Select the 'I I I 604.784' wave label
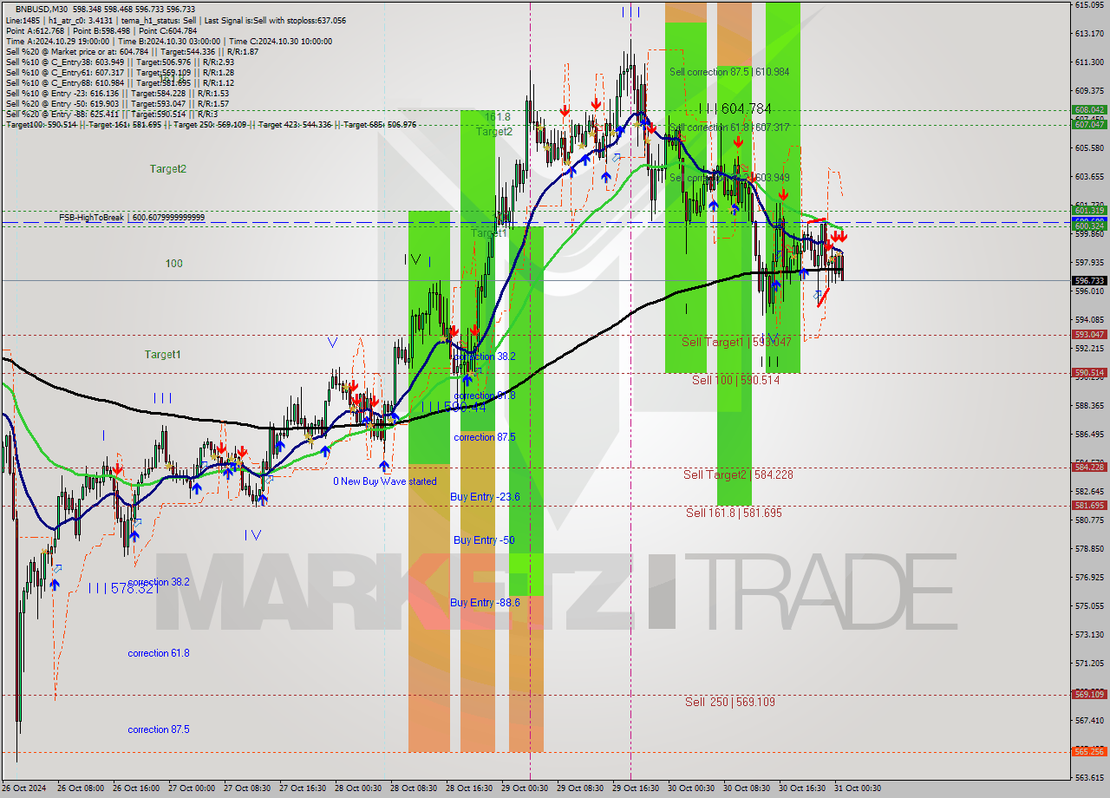The image size is (1110, 798). [x=735, y=108]
